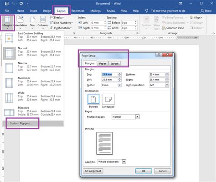
Task: Choose Custom Margins... at menu bottom
Action: coord(33,123)
